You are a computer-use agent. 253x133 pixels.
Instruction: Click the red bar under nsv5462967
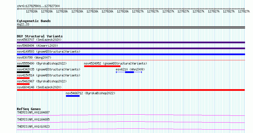(x=23, y=84)
